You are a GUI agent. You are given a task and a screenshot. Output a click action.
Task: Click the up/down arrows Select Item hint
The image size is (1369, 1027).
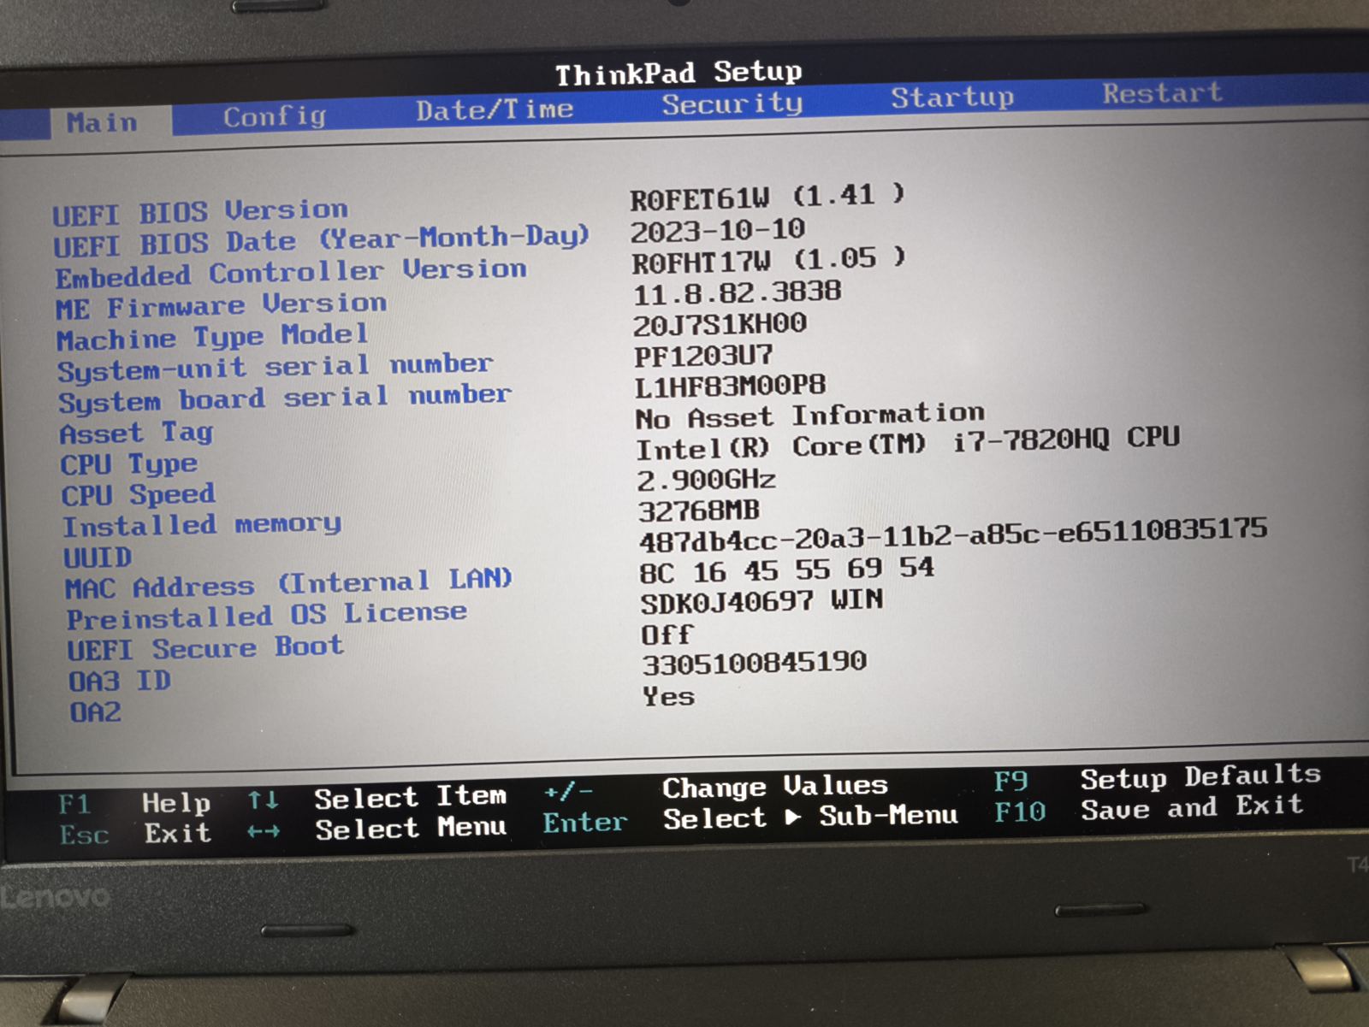(x=376, y=799)
